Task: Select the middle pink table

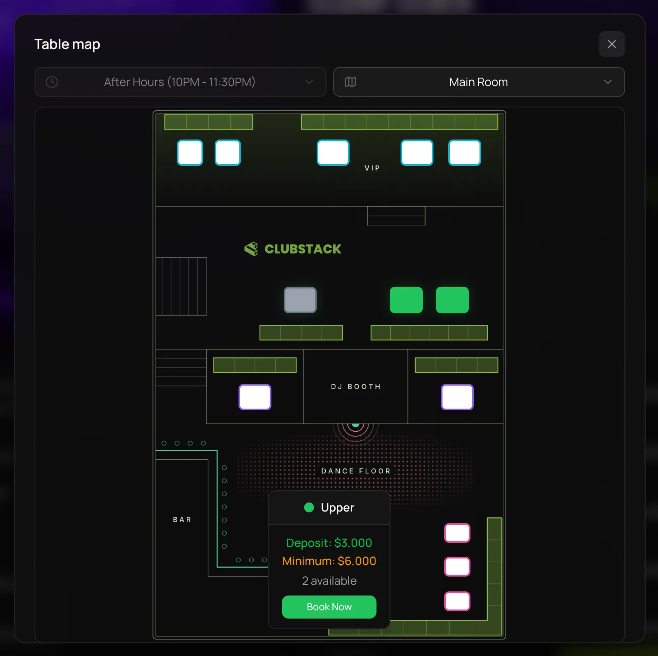Action: click(x=457, y=567)
